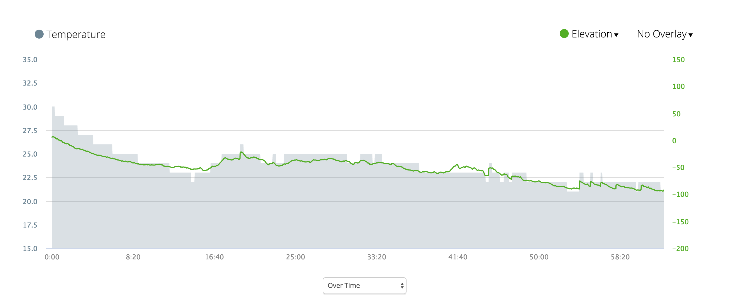Click the 16:40 time axis label
This screenshot has height=303, width=732.
coord(214,257)
